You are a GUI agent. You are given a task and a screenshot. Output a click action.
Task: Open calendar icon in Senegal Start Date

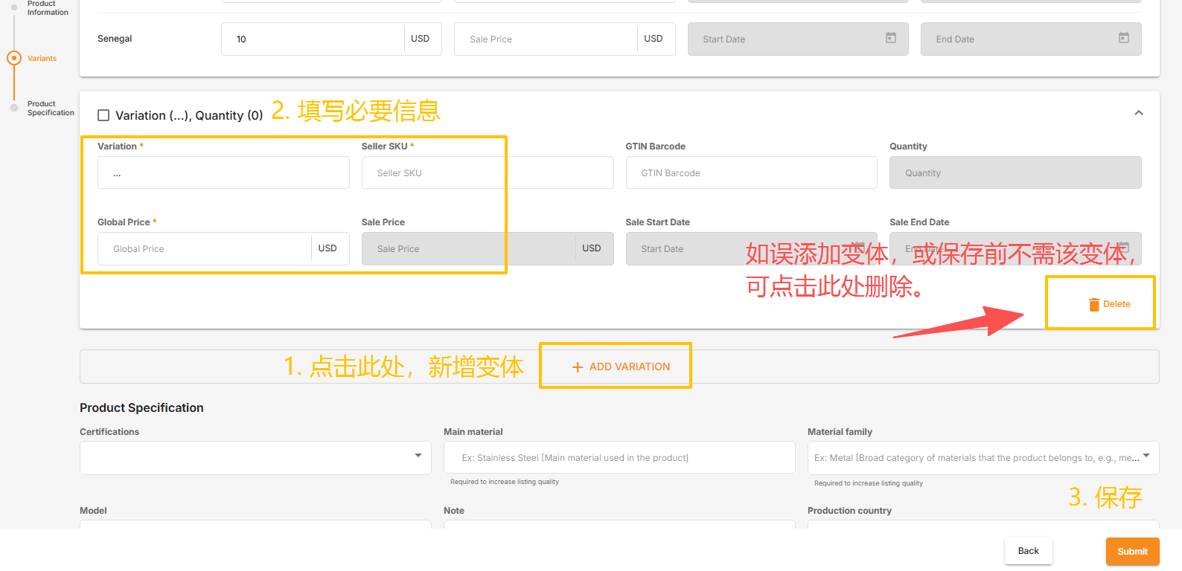(x=890, y=38)
